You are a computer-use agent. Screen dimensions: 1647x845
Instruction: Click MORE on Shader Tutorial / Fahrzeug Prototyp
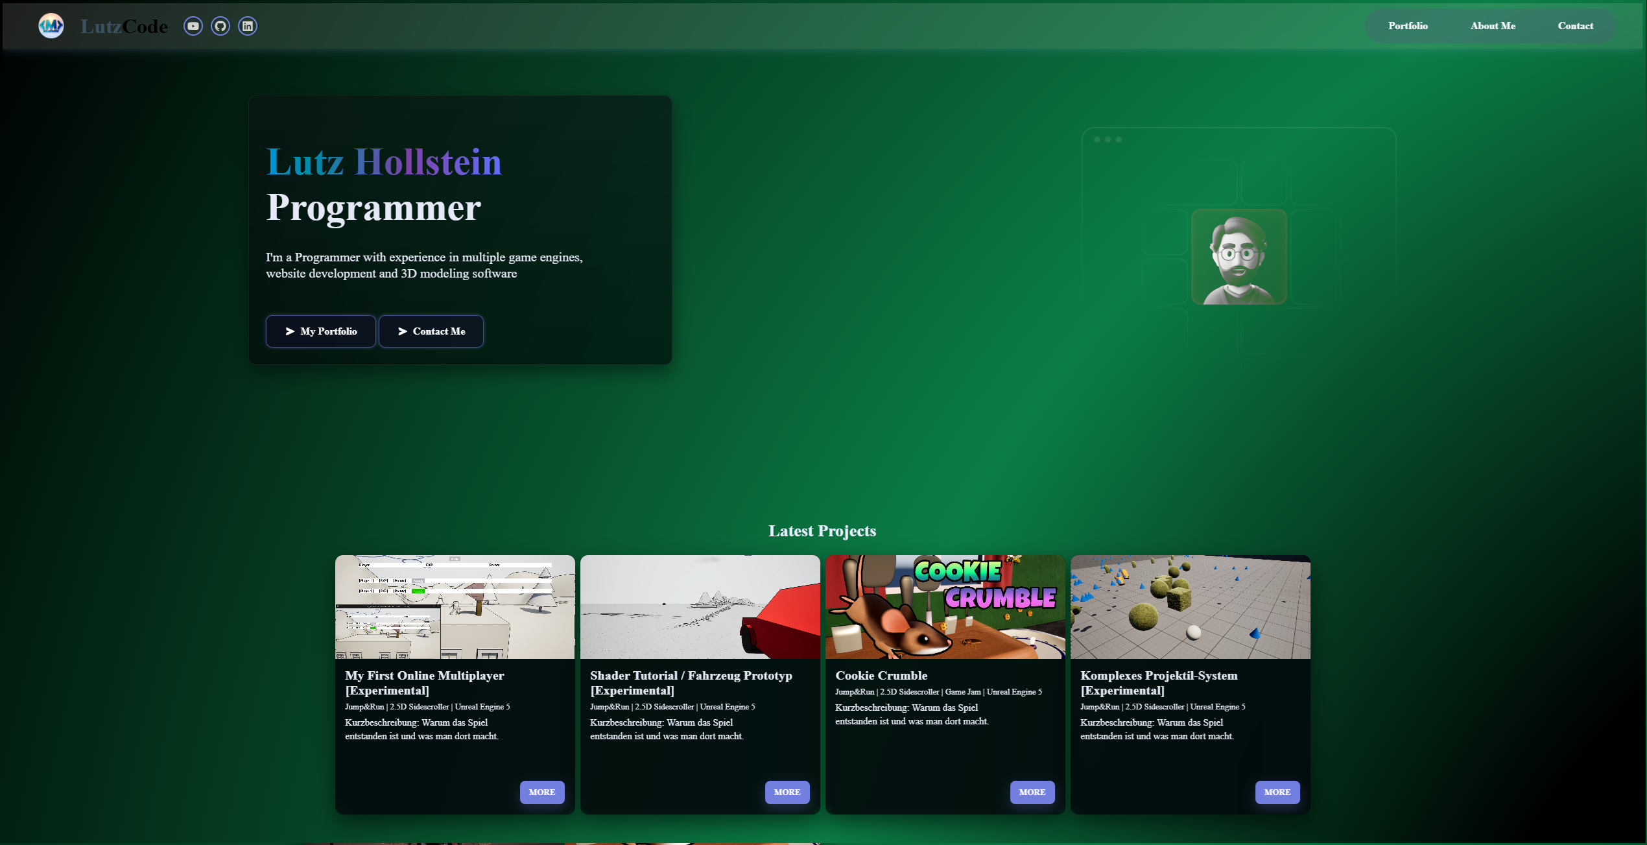pos(787,792)
